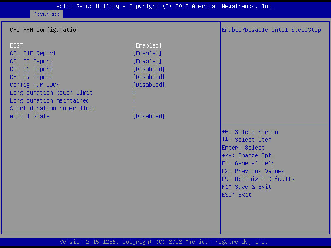Open ACPI T State disabled option

(x=149, y=116)
